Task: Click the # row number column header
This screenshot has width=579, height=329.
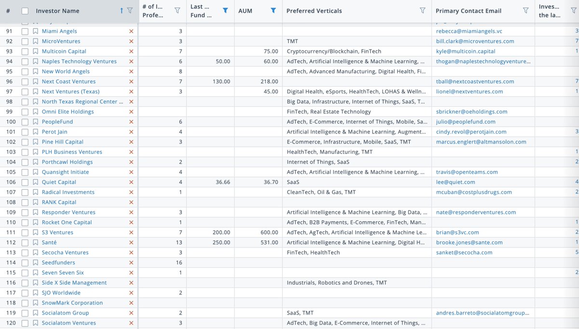Action: click(9, 11)
